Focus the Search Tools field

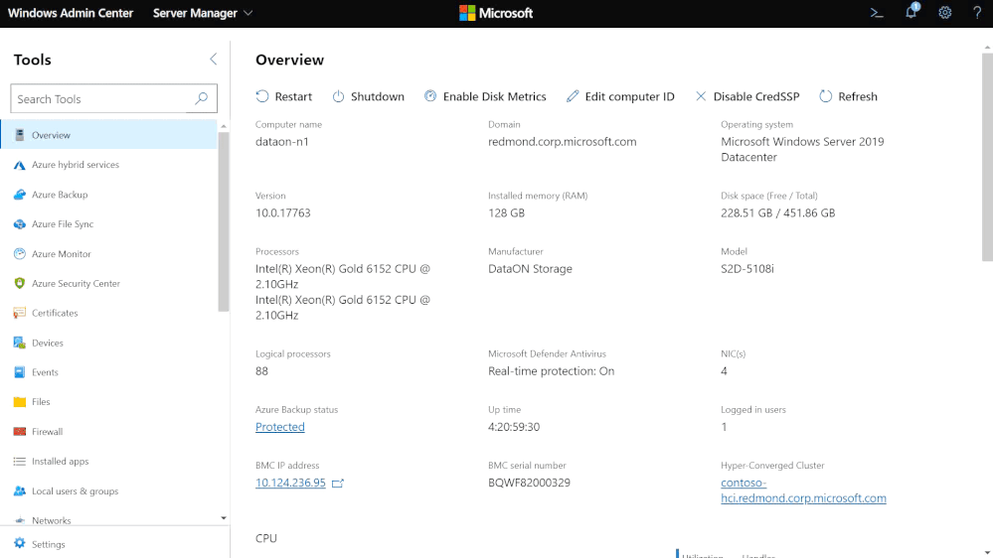(x=114, y=98)
